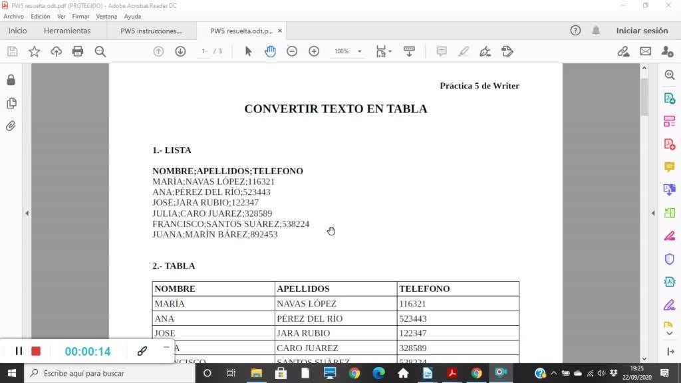Close the PW5 resuelta tab

(x=280, y=31)
